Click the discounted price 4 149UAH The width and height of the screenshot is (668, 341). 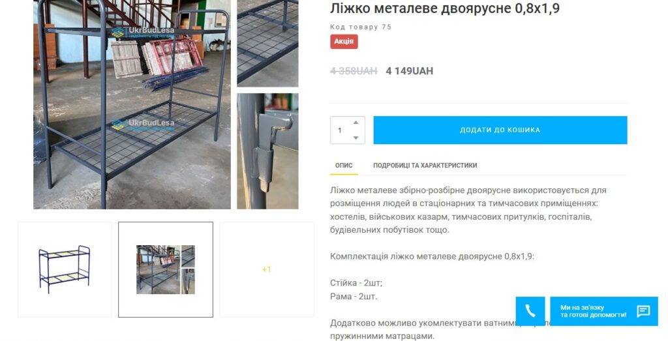410,71
